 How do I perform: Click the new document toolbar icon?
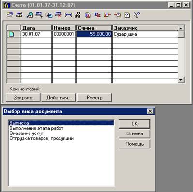(10, 15)
